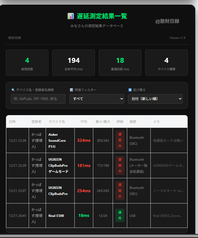198x238 pixels.
Task: Open the 評価フィルター dropdown showing すべて
Action: [x=97, y=99]
